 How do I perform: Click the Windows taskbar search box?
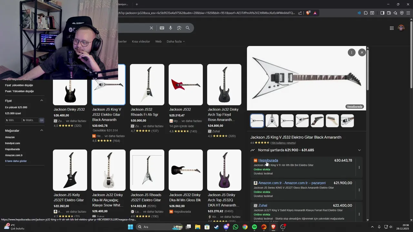[x=159, y=227]
